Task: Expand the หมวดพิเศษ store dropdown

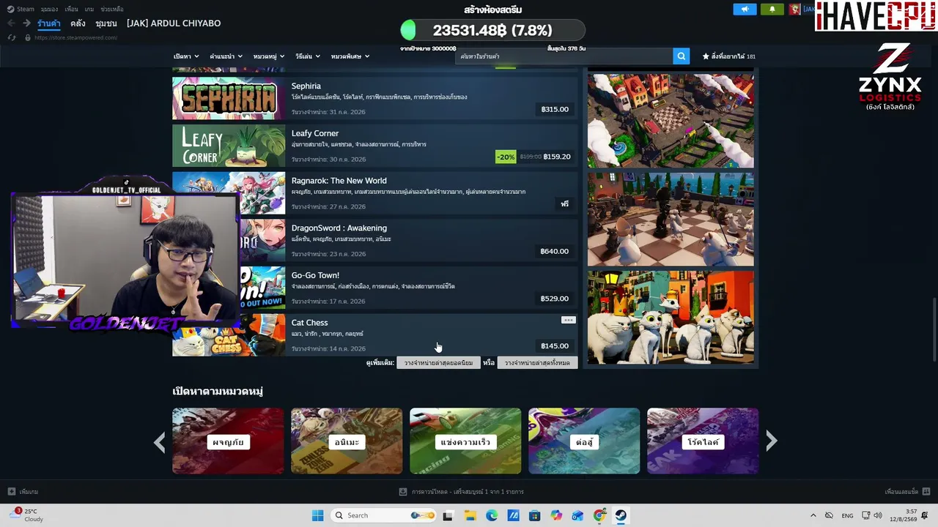Action: coord(350,56)
